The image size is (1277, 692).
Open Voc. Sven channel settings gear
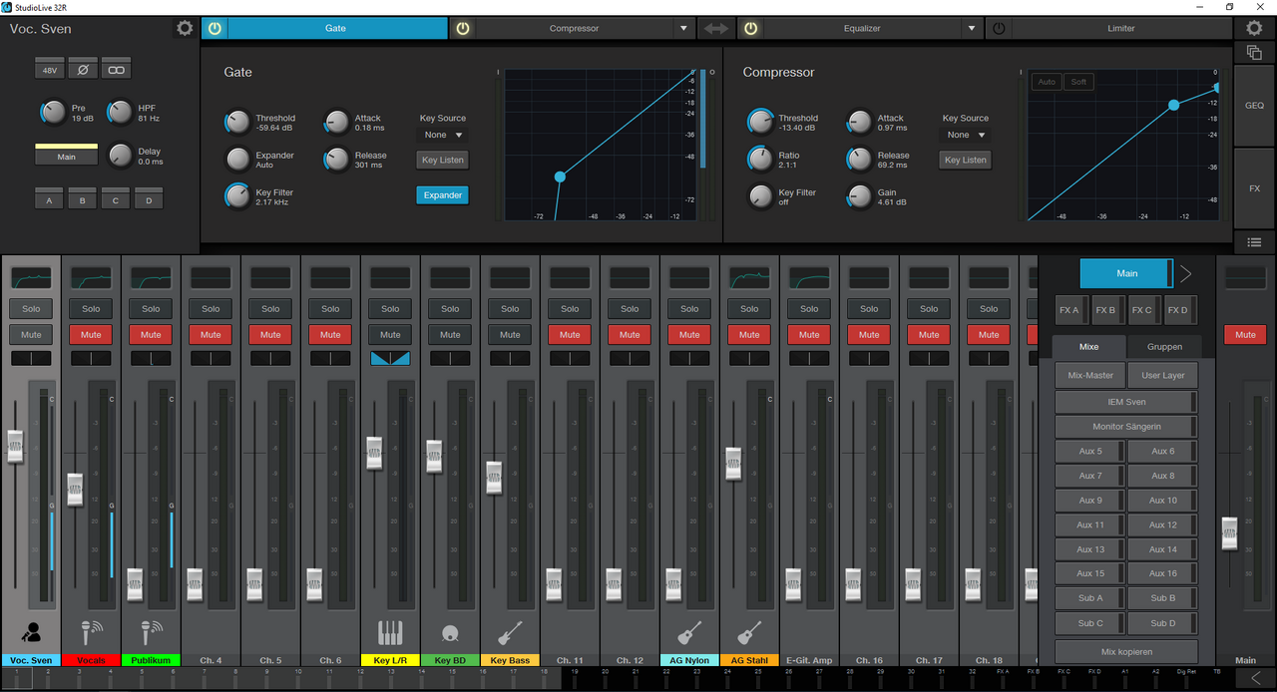pyautogui.click(x=185, y=28)
